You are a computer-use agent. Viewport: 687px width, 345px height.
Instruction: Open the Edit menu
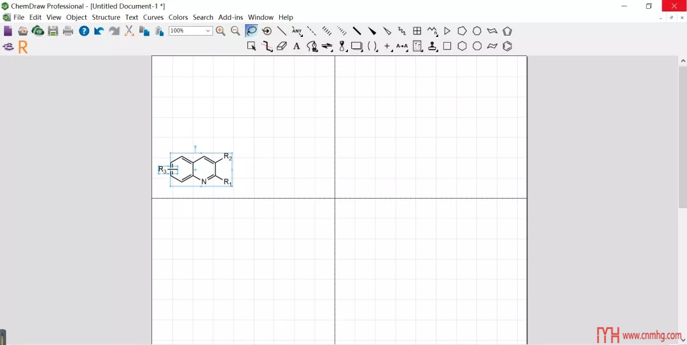pyautogui.click(x=36, y=17)
